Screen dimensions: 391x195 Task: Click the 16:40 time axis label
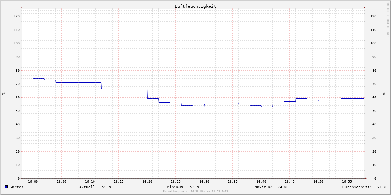tap(261, 182)
